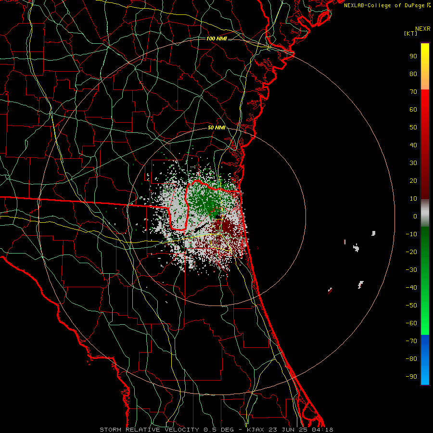Click the 40 knot scale label
The height and width of the screenshot is (433, 433).
coord(413,145)
